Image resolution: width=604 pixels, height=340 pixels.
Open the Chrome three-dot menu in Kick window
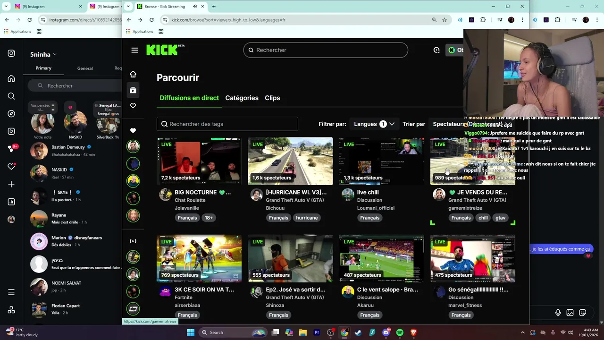pos(522,20)
